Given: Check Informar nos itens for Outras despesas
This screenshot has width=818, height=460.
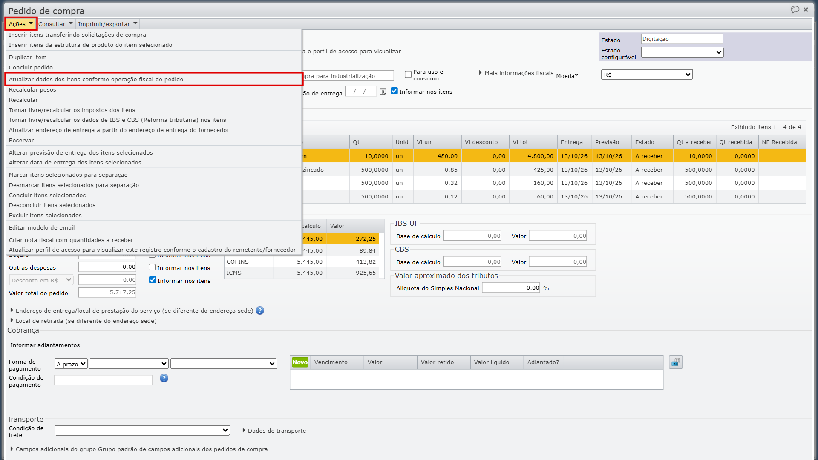Looking at the screenshot, I should pos(152,267).
